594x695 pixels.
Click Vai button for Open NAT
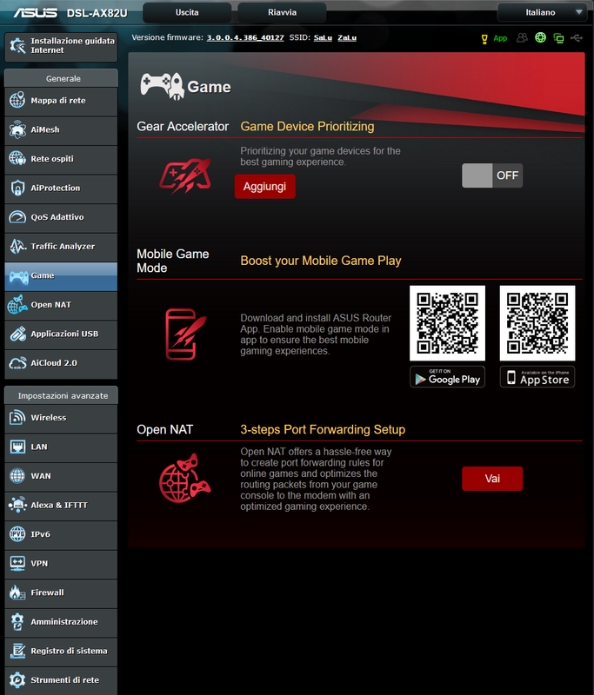[x=492, y=479]
